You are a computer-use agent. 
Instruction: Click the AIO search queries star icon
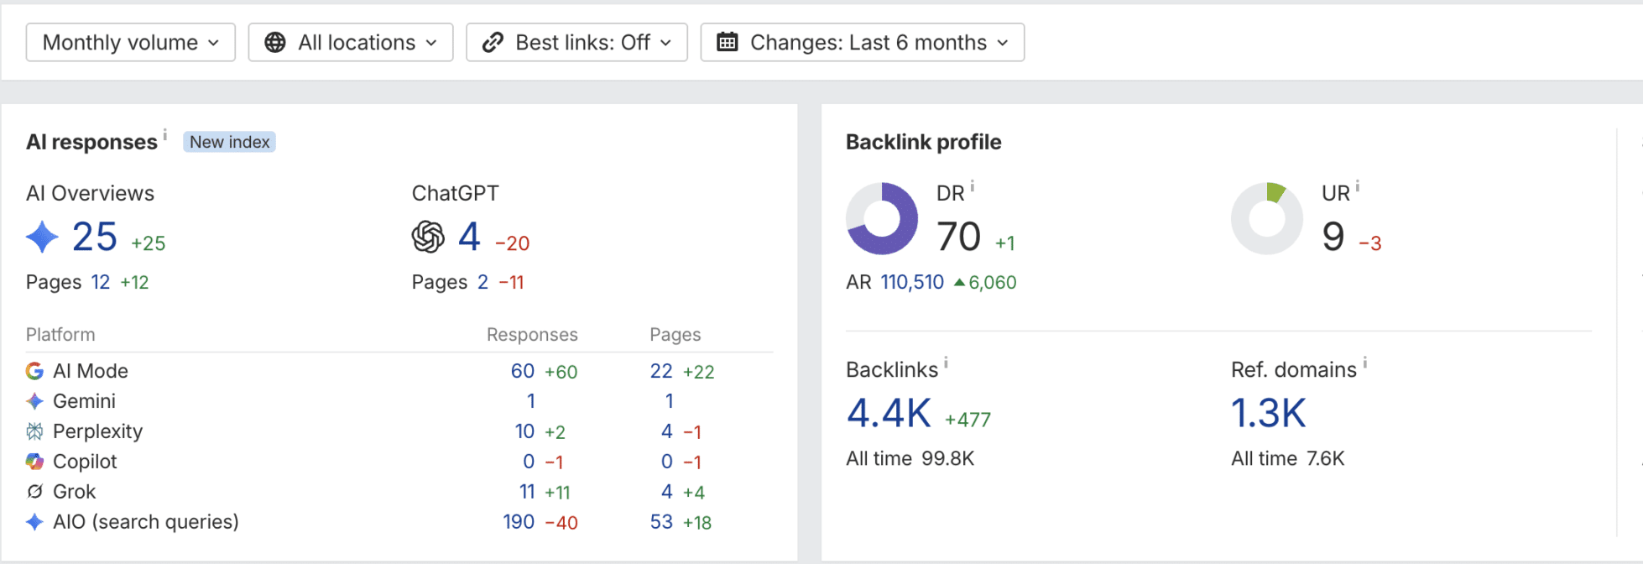[34, 522]
